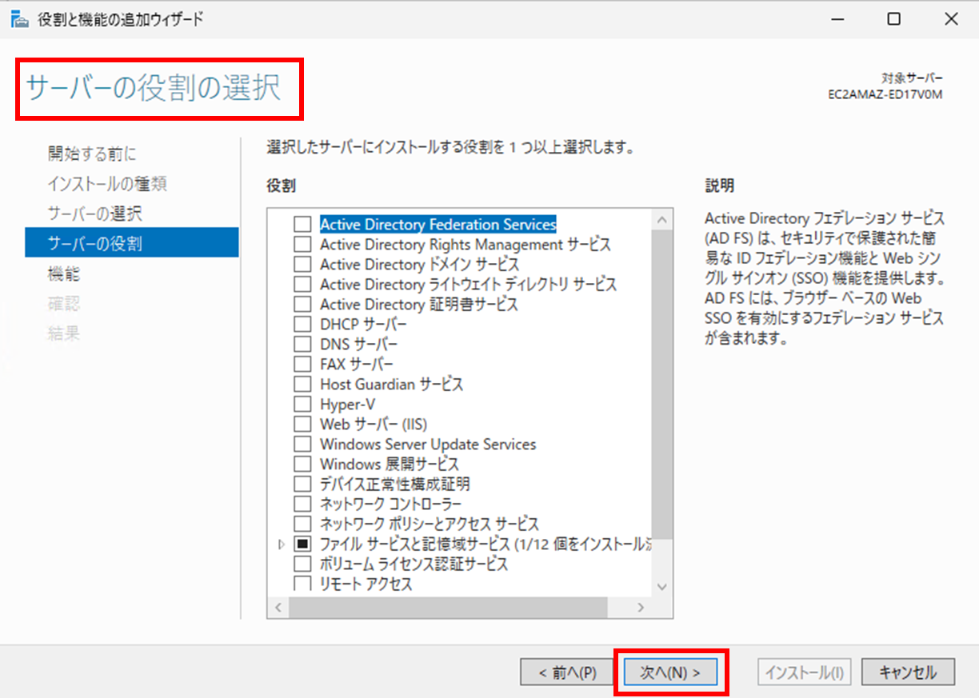The width and height of the screenshot is (979, 698).
Task: Toggle Windows Server Update Services checkbox
Action: coord(302,444)
